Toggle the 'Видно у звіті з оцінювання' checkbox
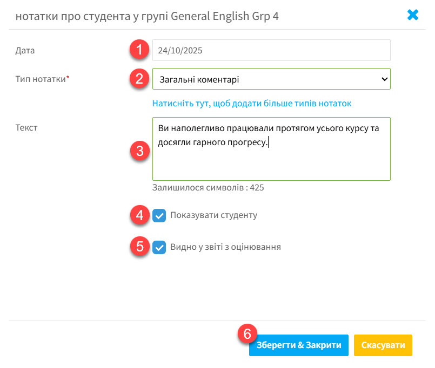Screen dimensions: 435x368 point(159,248)
